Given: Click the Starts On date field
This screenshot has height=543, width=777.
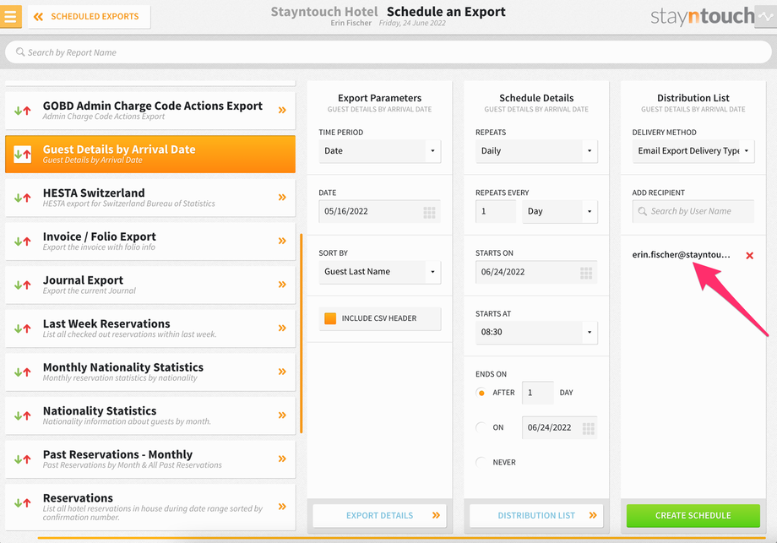Looking at the screenshot, I should 536,272.
